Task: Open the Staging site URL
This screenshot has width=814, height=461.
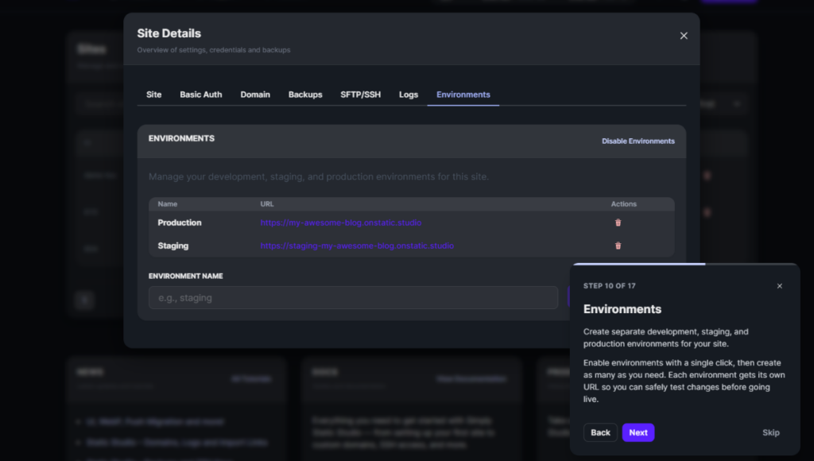Action: (357, 246)
